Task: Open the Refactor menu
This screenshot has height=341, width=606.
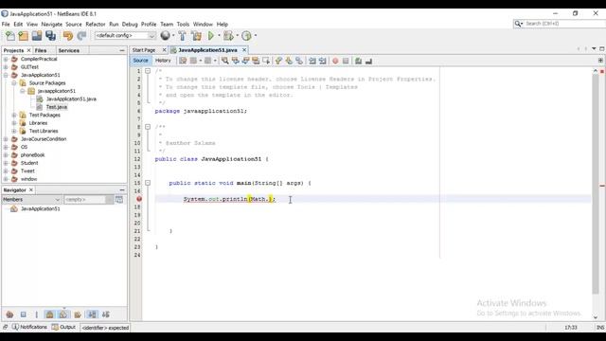Action: pos(96,24)
